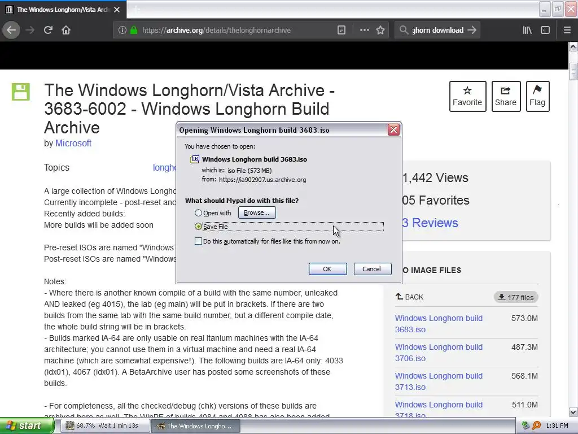Click the page scrollbar up arrow
The width and height of the screenshot is (578, 434).
pos(573,46)
